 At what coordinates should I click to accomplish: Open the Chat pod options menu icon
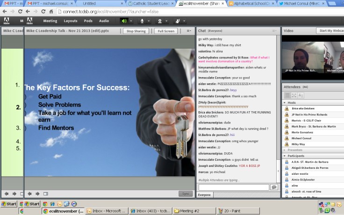point(274,31)
